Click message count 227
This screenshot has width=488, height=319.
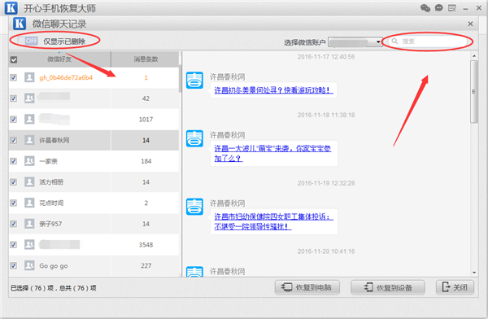[146, 265]
